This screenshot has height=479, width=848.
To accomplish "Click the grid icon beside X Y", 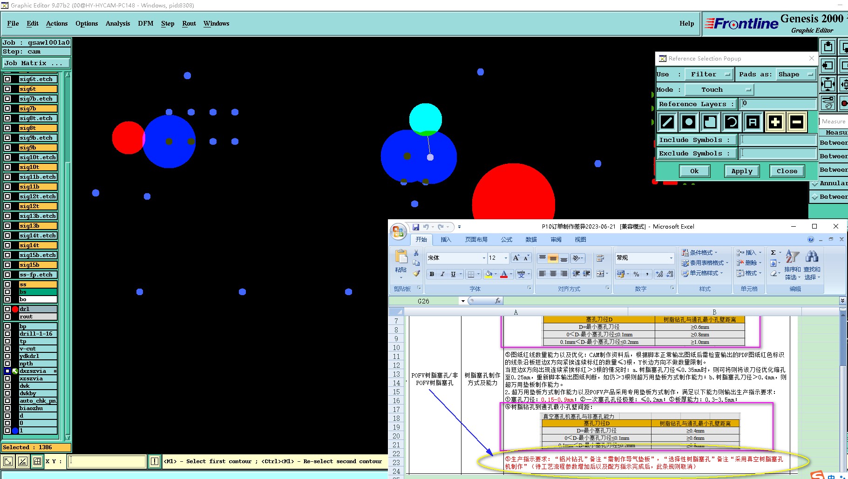I will [37, 461].
